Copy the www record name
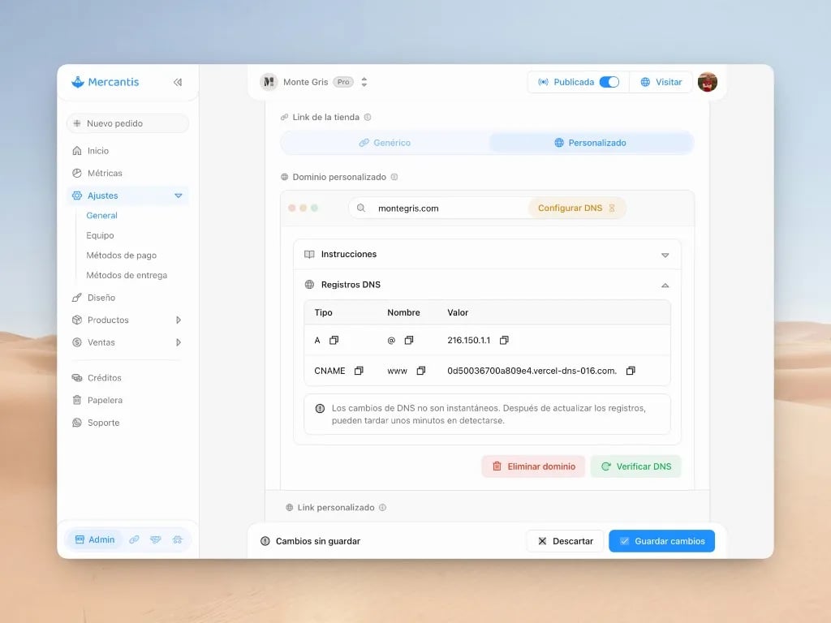Viewport: 831px width, 623px height. [421, 371]
